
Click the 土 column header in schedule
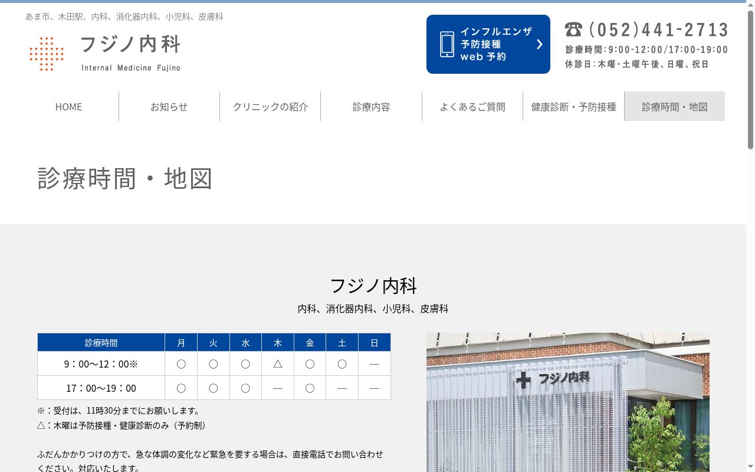pos(342,343)
